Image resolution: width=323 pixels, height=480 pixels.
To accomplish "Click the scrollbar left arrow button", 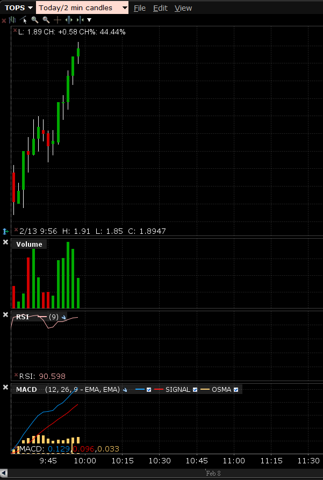I will point(3,474).
